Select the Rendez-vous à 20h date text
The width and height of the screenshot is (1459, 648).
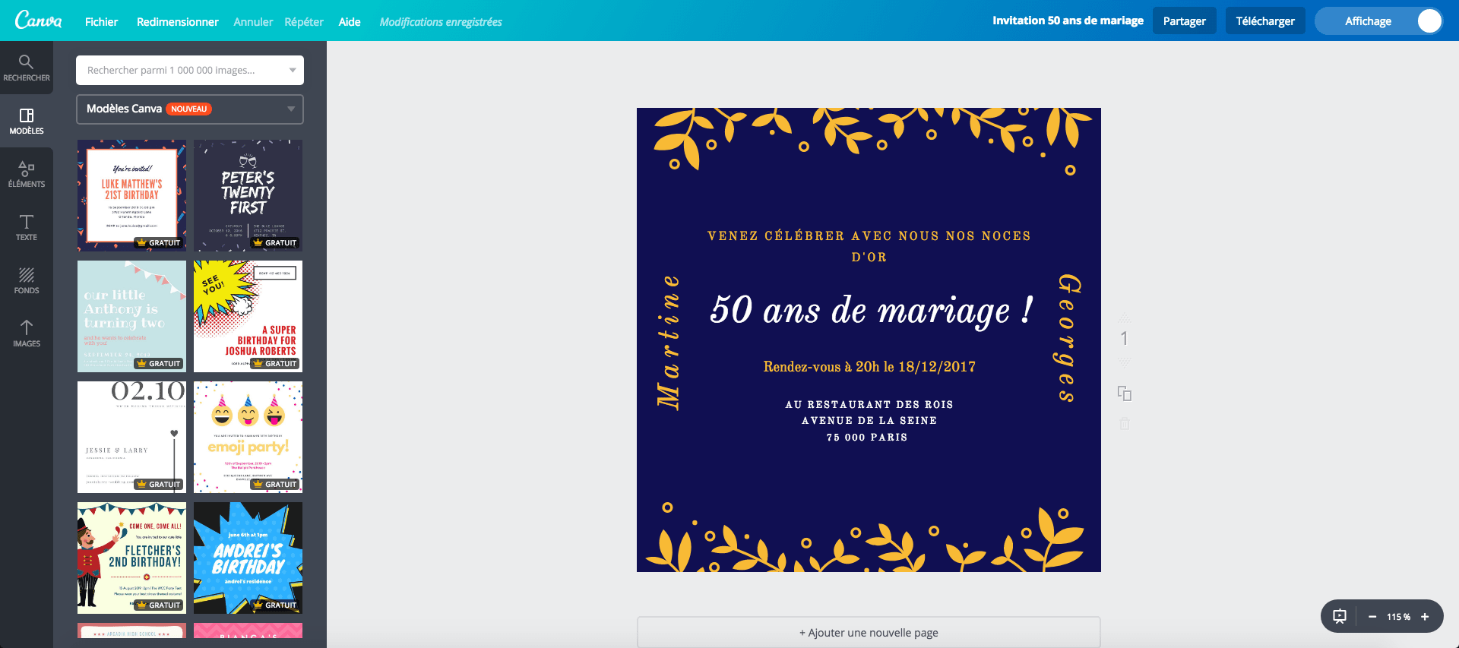click(869, 367)
